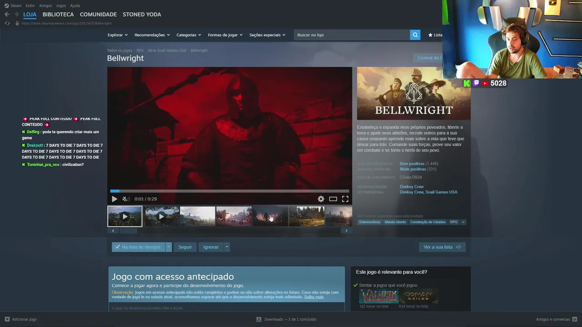Expand the Ignorar options arrow

(x=227, y=247)
